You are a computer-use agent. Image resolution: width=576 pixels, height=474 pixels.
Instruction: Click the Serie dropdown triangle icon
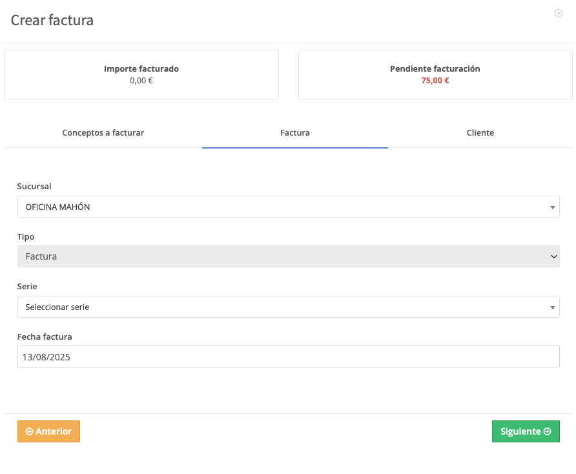coord(552,307)
